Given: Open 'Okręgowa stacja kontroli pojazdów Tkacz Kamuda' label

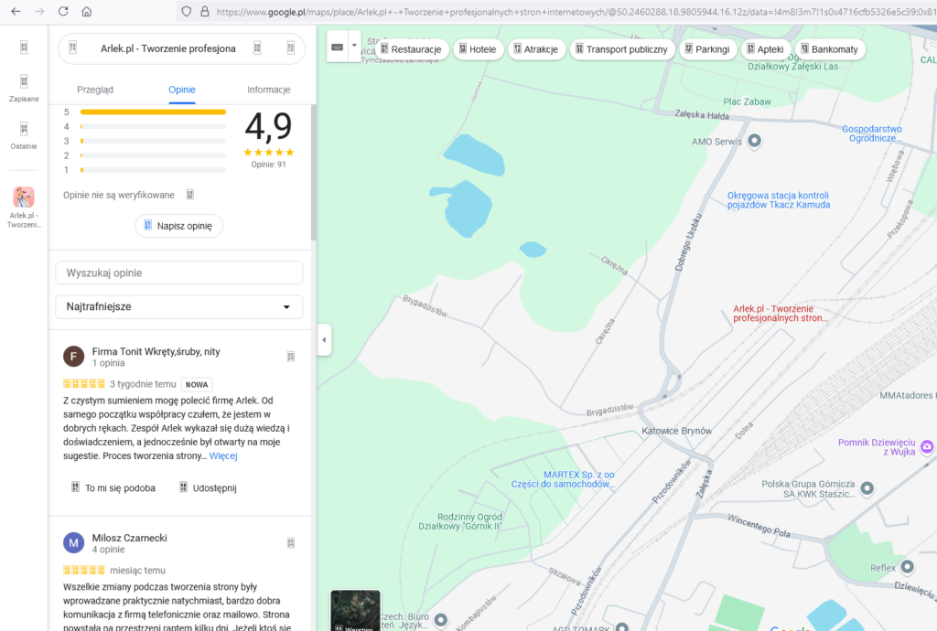Looking at the screenshot, I should [x=778, y=200].
